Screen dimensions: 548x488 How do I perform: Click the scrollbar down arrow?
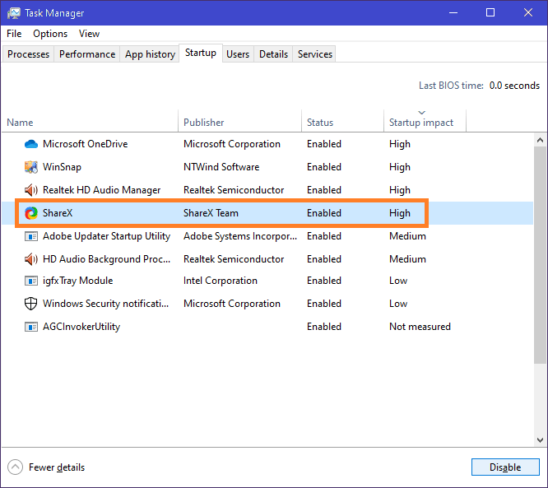click(540, 439)
